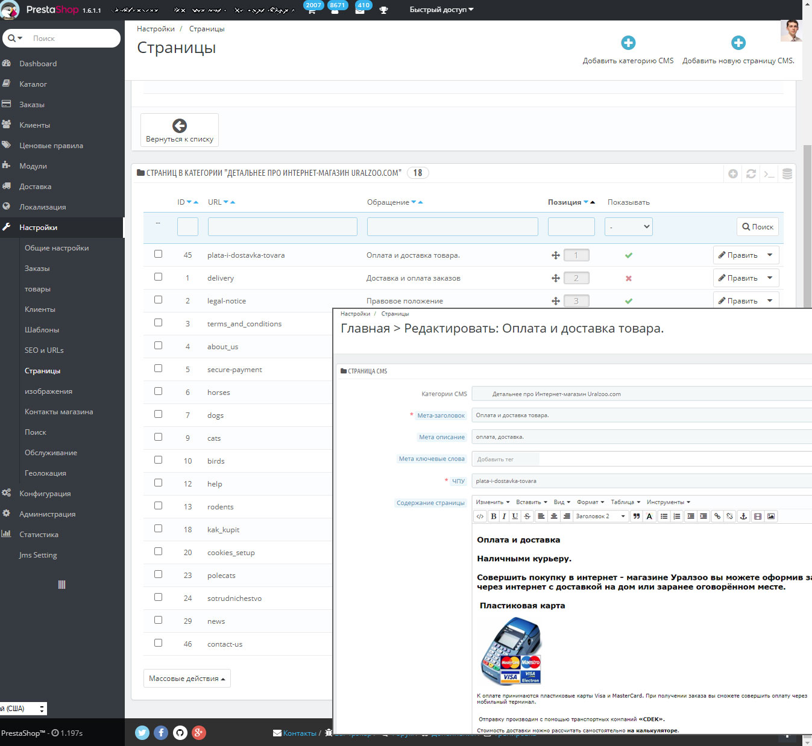The width and height of the screenshot is (812, 746).
Task: Open the Таблица editor menu
Action: click(625, 502)
